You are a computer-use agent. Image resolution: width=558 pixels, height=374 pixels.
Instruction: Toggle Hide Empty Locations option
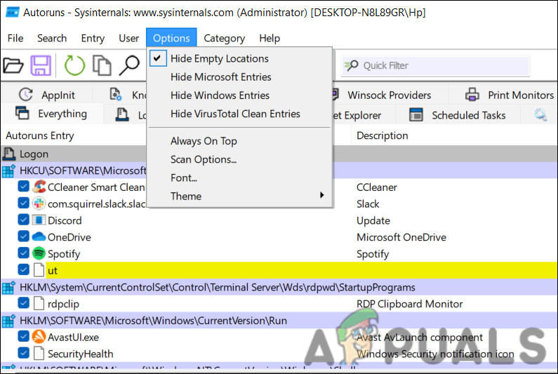coord(240,58)
